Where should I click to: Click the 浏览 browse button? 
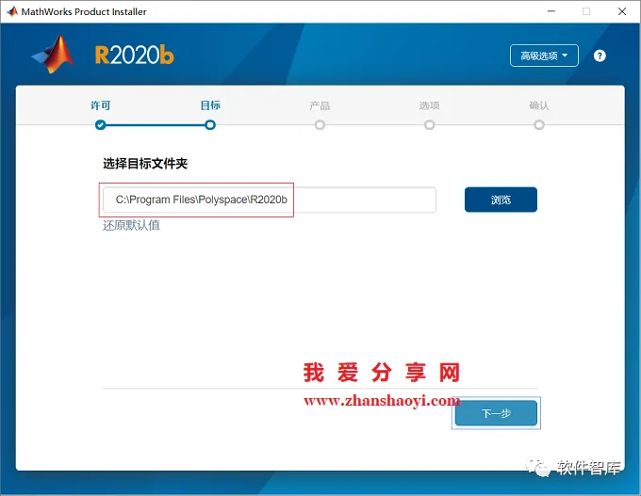click(501, 200)
